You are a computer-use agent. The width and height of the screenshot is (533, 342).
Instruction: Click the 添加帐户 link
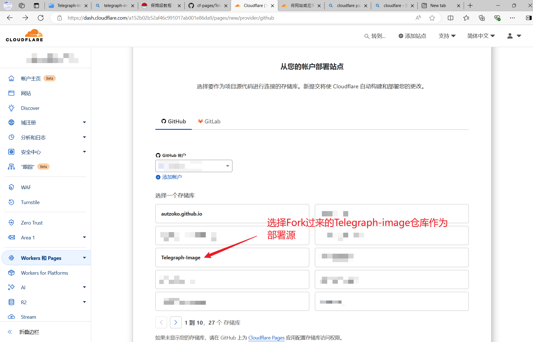pos(169,177)
